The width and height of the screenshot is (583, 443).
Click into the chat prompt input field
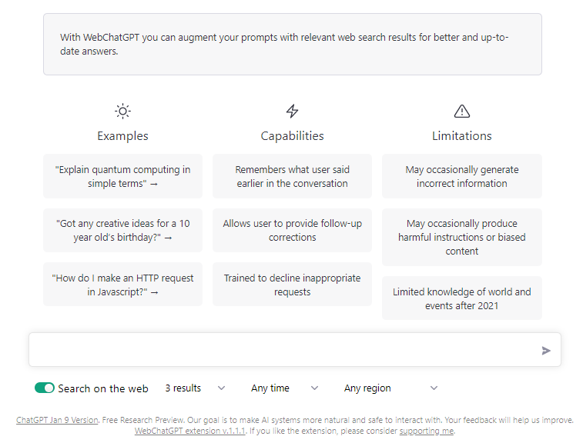[x=285, y=350]
